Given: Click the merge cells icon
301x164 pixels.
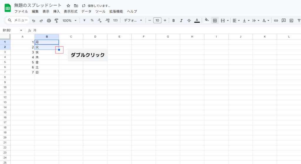Looking at the screenshot, I should click(223, 21).
